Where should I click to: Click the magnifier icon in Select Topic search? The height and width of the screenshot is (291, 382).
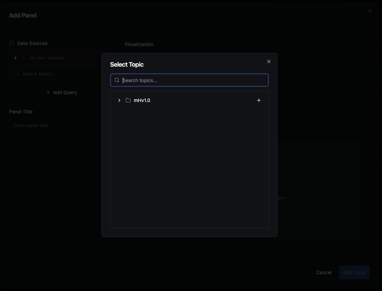pos(117,80)
